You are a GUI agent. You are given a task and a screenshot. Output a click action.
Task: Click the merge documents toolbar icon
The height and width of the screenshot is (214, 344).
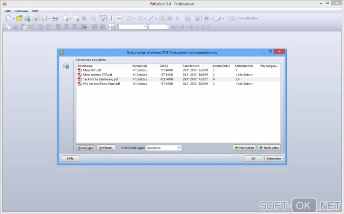(x=27, y=19)
